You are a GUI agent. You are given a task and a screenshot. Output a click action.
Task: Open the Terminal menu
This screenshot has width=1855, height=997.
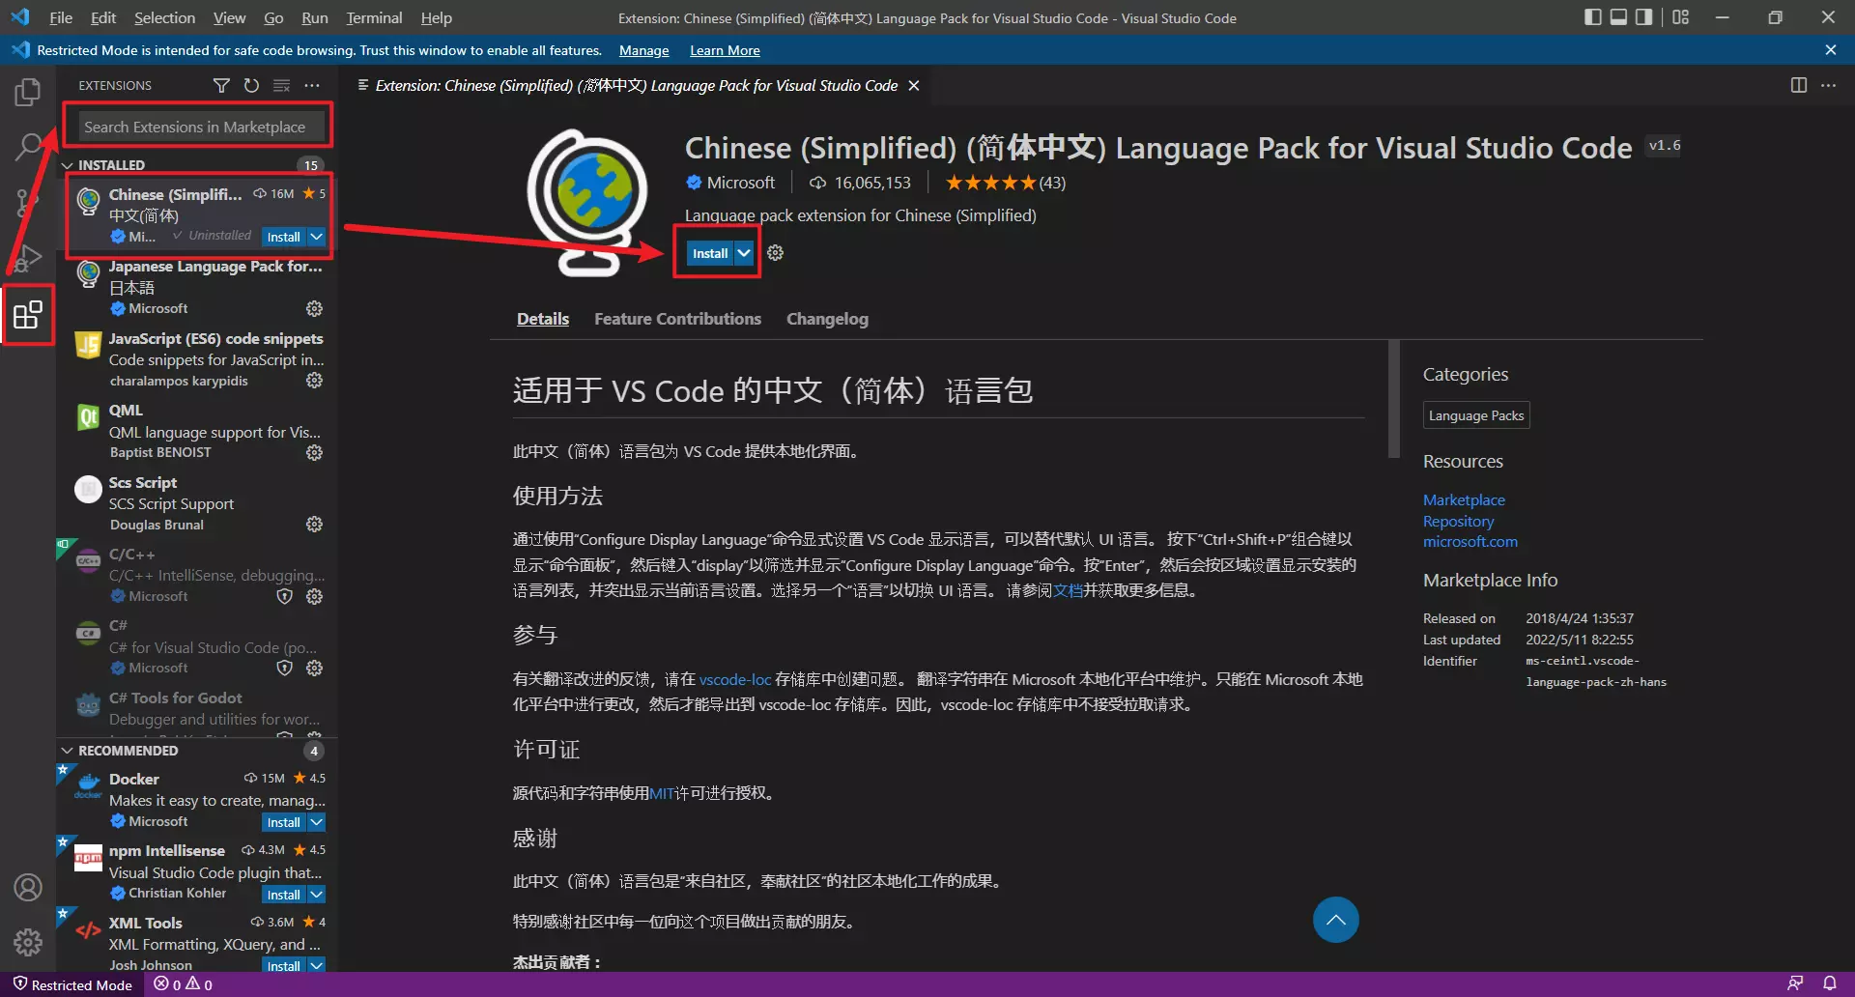(x=374, y=17)
